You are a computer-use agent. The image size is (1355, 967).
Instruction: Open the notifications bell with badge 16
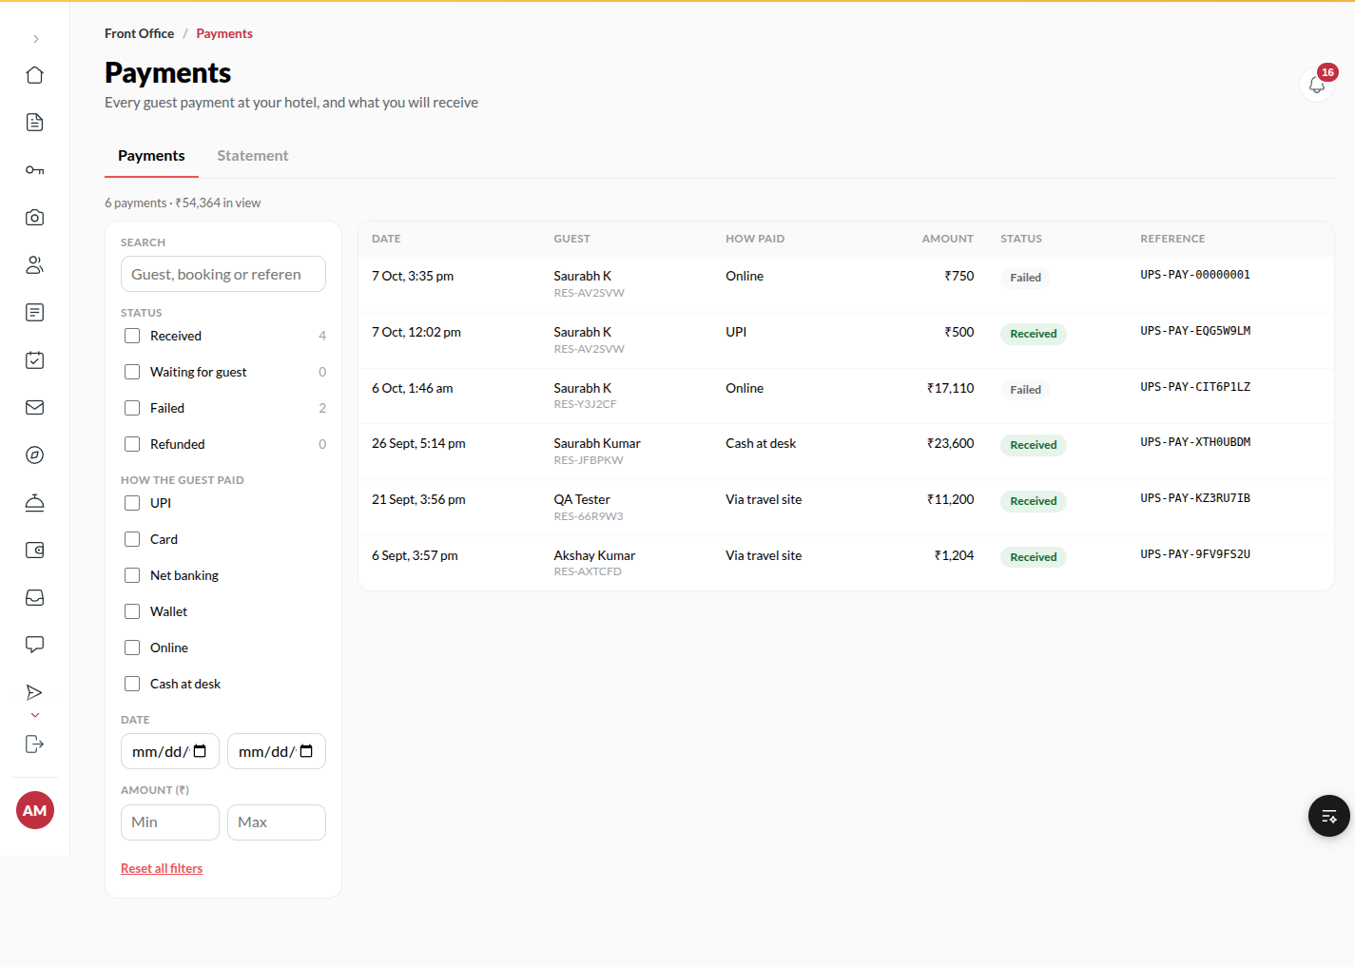[1317, 85]
